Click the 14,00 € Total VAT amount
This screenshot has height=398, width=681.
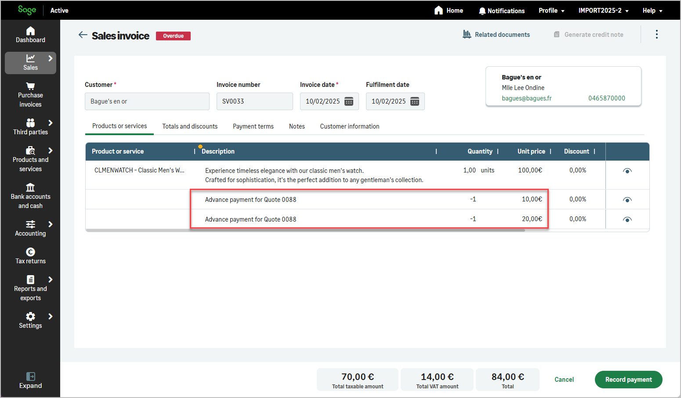coord(437,380)
